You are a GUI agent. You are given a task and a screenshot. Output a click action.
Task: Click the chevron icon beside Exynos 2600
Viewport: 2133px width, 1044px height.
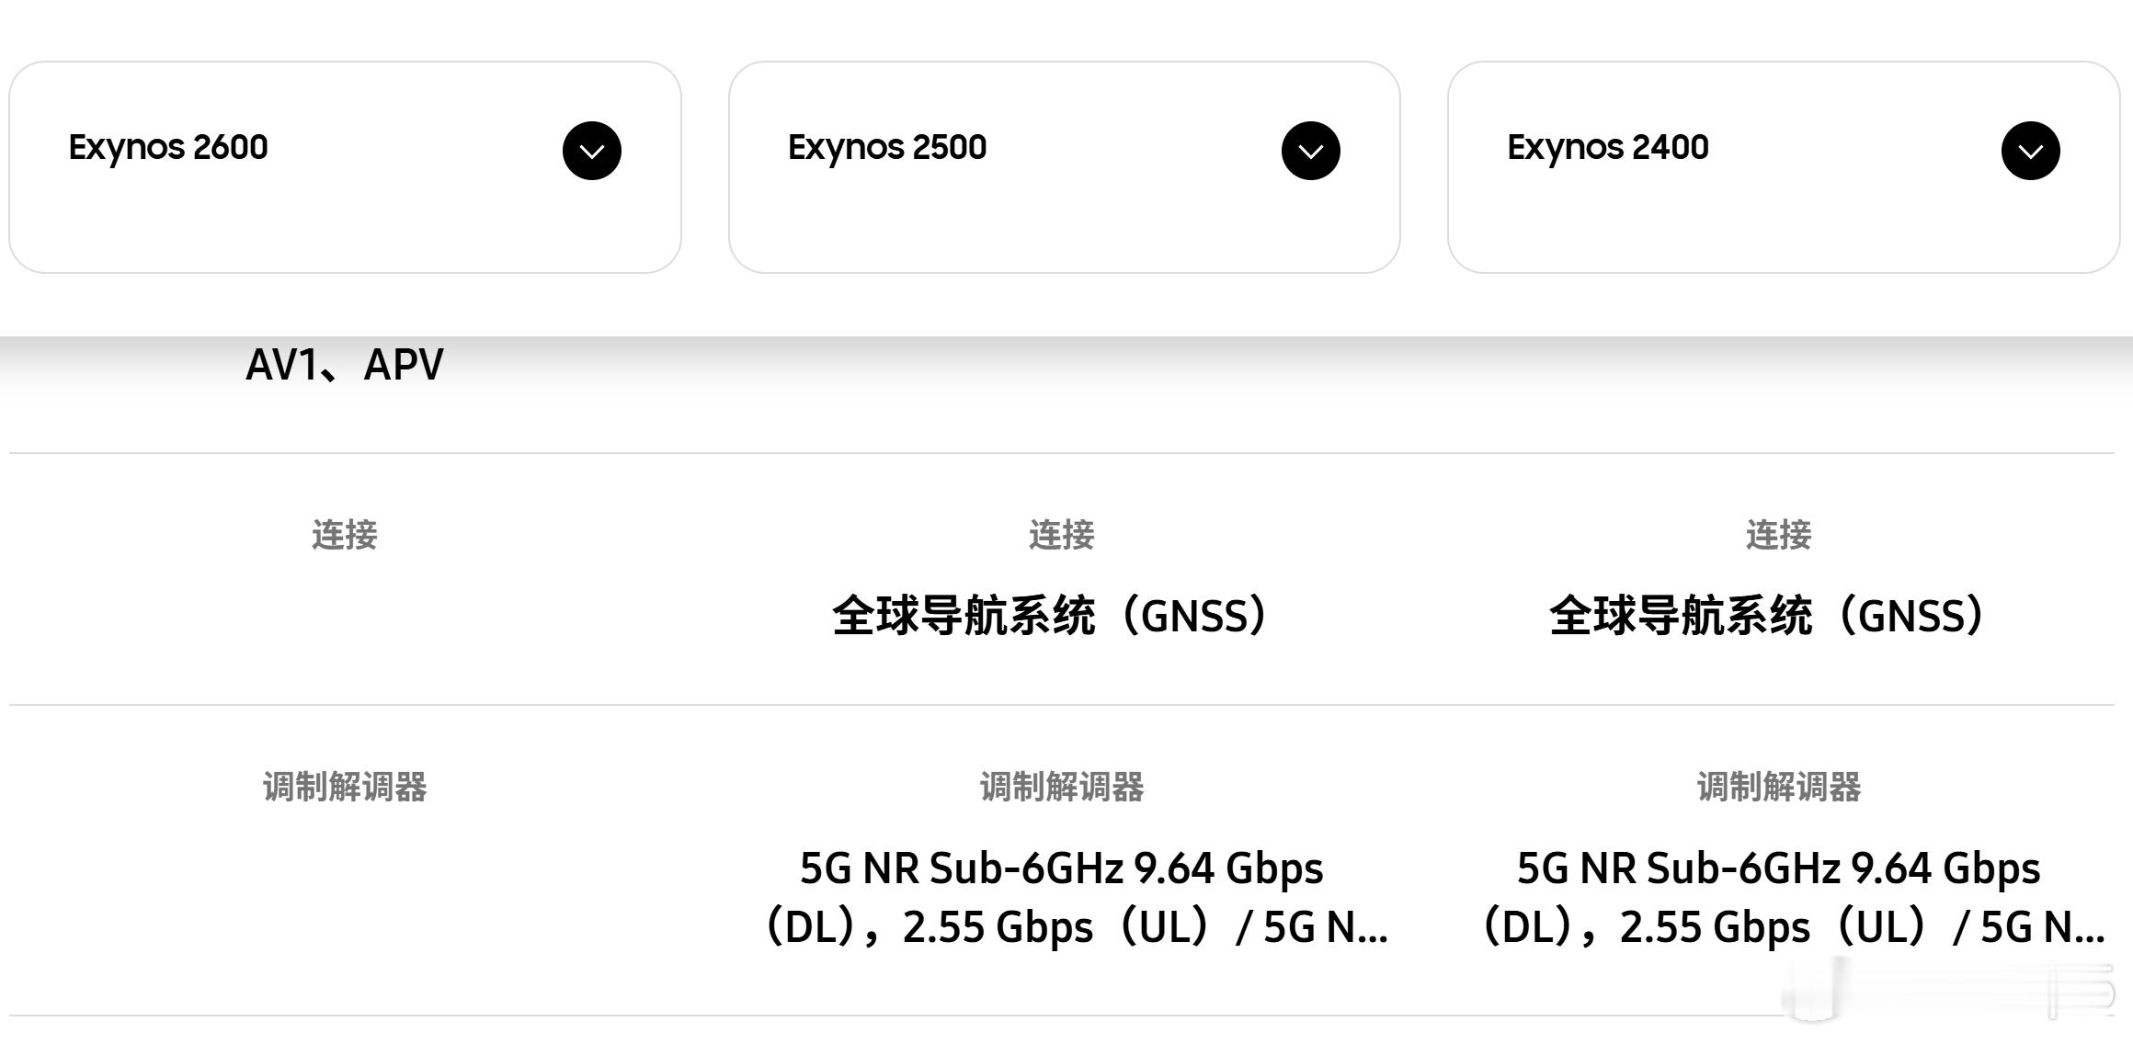[591, 150]
